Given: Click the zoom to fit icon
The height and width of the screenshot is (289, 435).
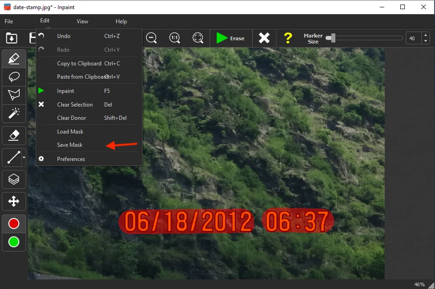Looking at the screenshot, I should 198,38.
